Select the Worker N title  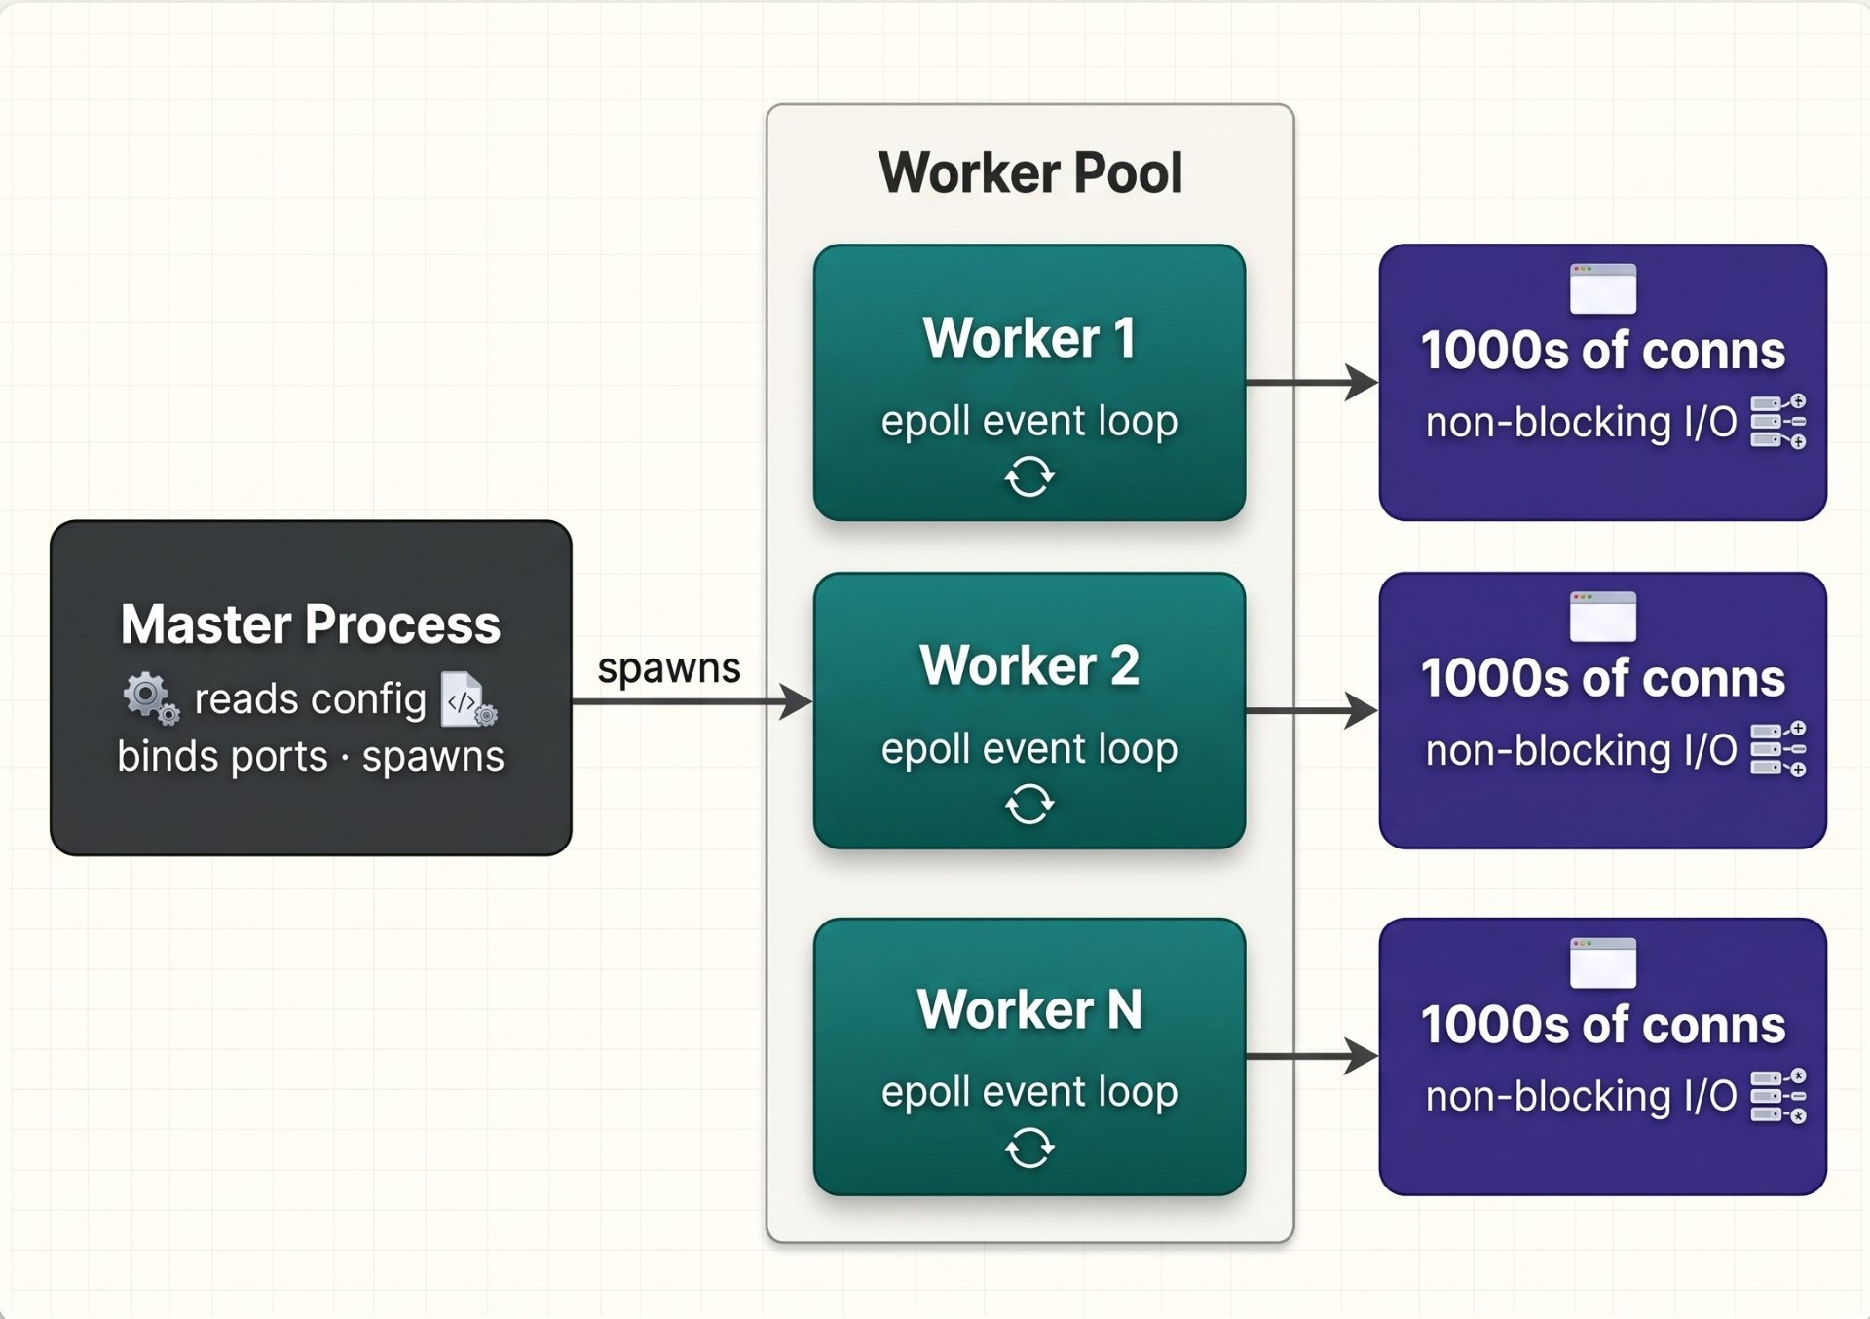point(1029,1009)
